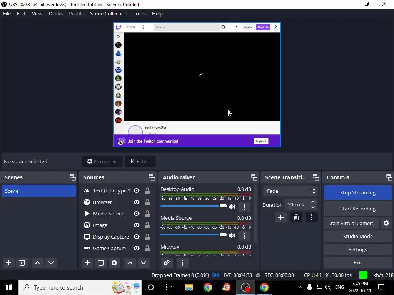Lock the Media Source in Sources list
Screen dimensions: 394x295
147,214
